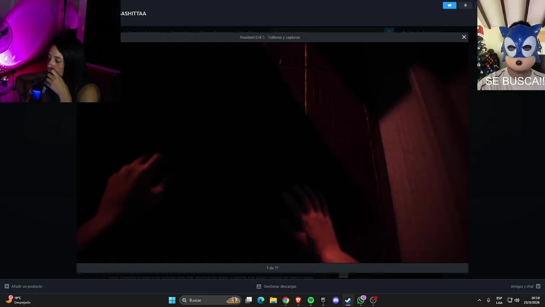The width and height of the screenshot is (545, 307).
Task: Click the 'Añadir un producto' plus icon
Action: coord(6,287)
